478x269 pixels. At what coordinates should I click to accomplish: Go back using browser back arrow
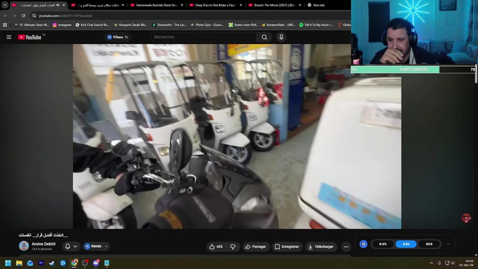(x=5, y=16)
